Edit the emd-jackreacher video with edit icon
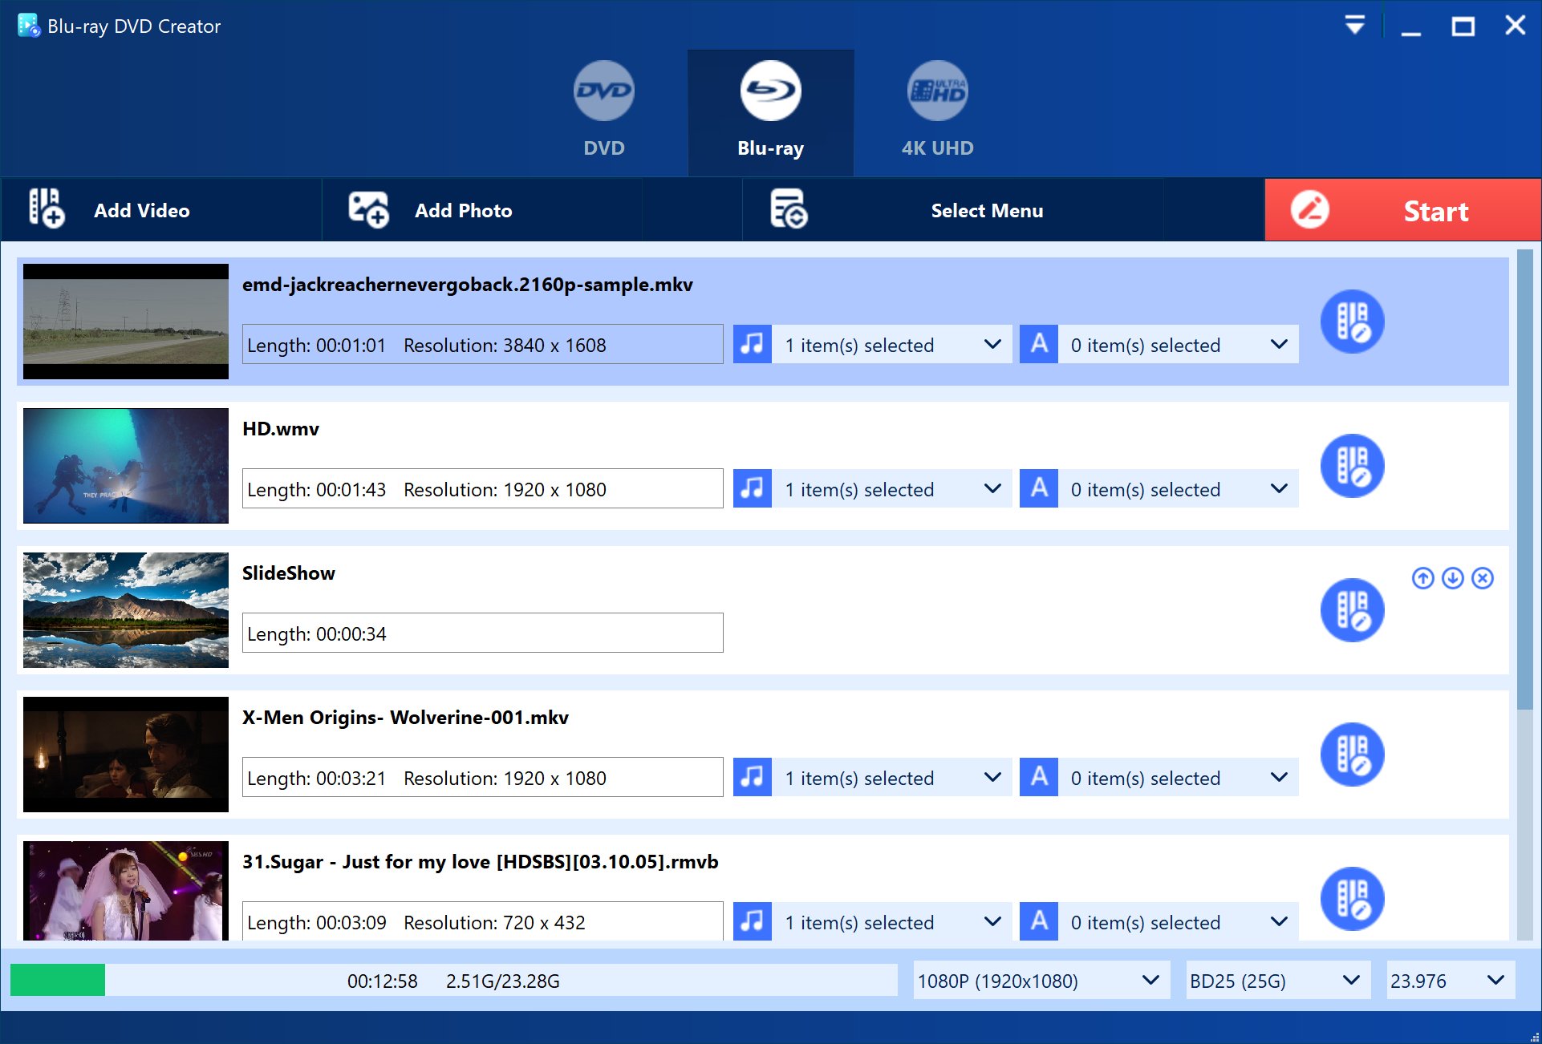Image resolution: width=1542 pixels, height=1044 pixels. (1352, 322)
